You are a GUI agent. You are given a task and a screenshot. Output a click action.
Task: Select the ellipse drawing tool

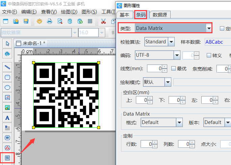point(7,87)
